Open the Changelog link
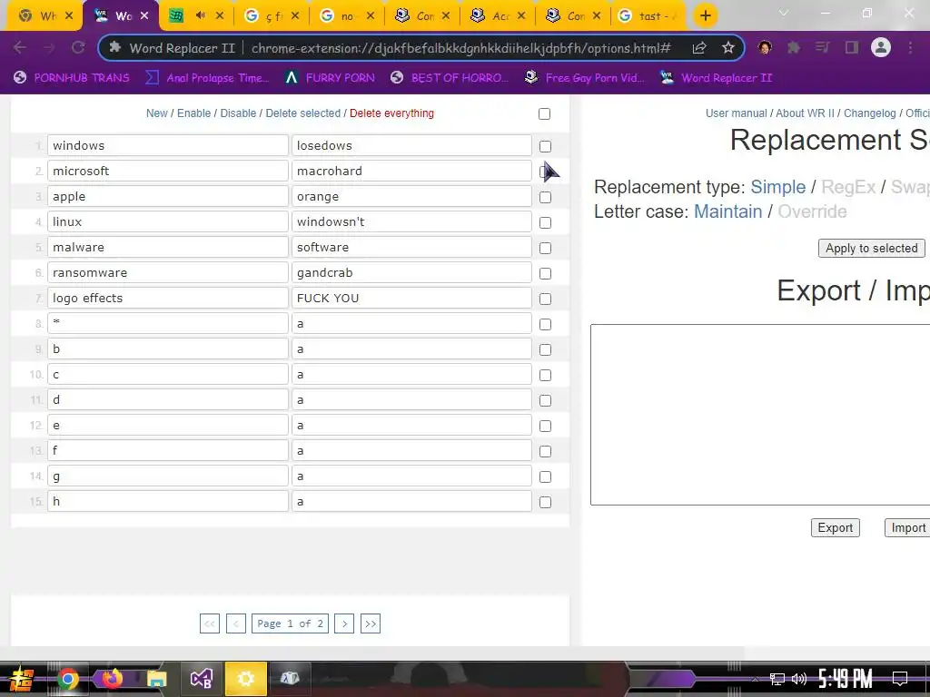 [x=869, y=113]
